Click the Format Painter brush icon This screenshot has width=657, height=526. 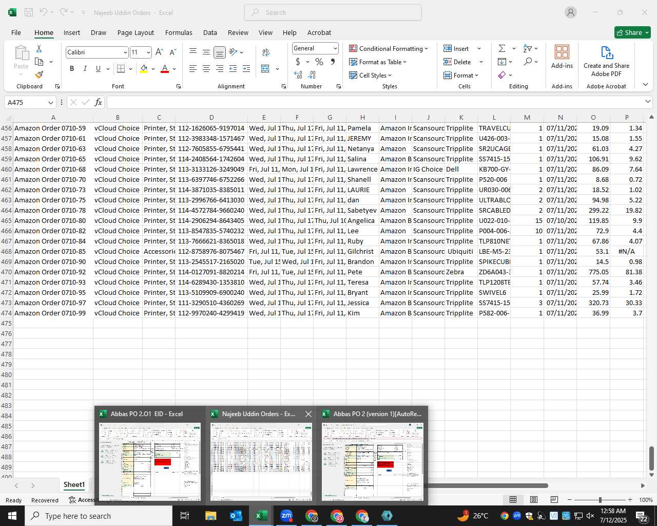pos(39,75)
